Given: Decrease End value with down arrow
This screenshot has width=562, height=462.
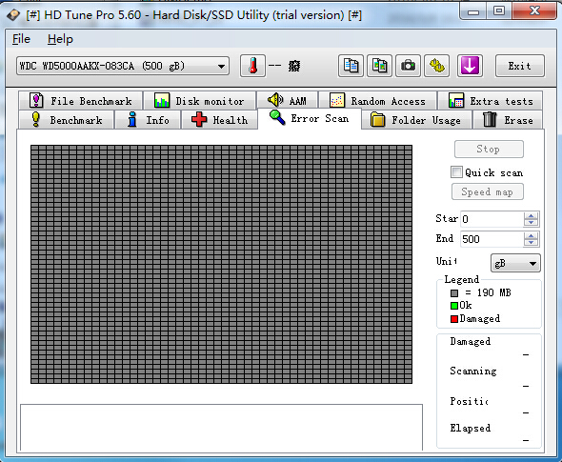Looking at the screenshot, I should pyautogui.click(x=531, y=243).
